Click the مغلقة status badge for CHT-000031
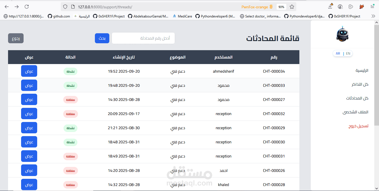 click(x=70, y=156)
